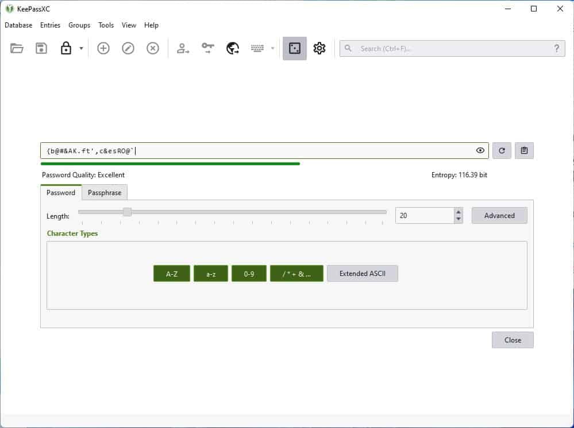The image size is (574, 428).
Task: Switch to the Passphrase tab
Action: [x=104, y=193]
